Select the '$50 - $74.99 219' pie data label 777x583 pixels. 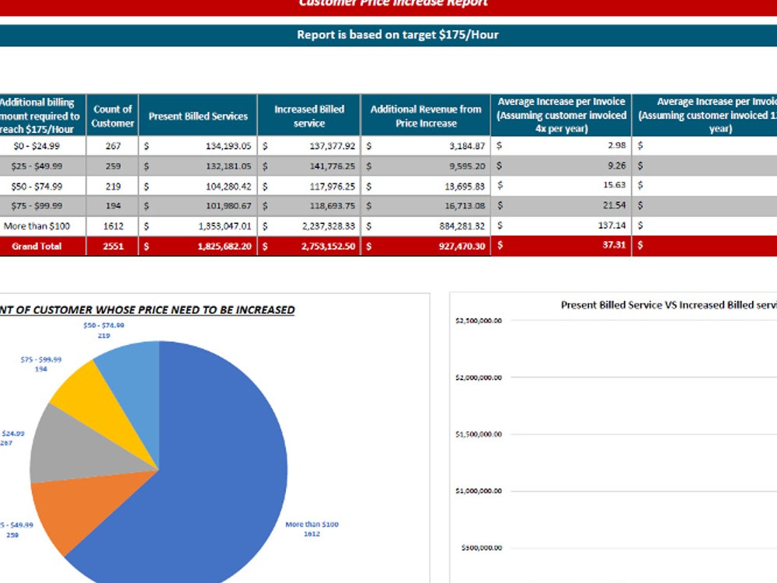[x=103, y=330]
